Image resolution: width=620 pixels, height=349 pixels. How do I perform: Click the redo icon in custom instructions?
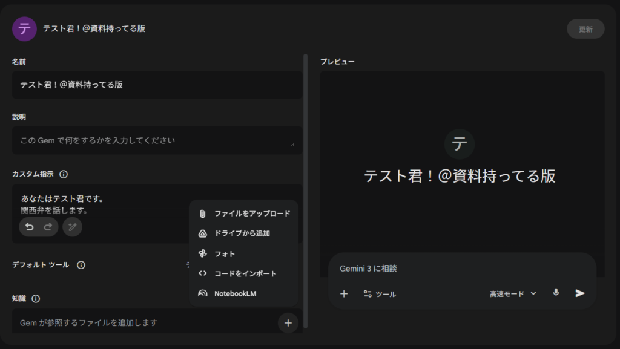(x=48, y=227)
